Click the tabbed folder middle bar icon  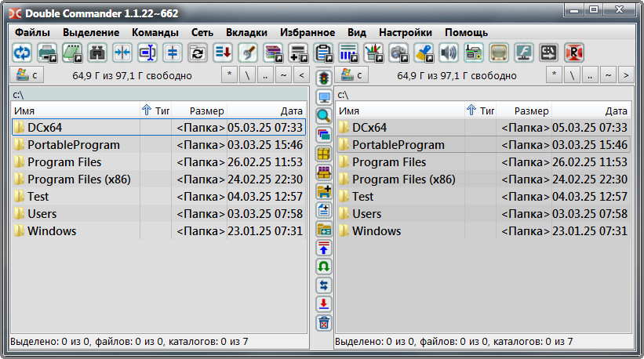(324, 230)
